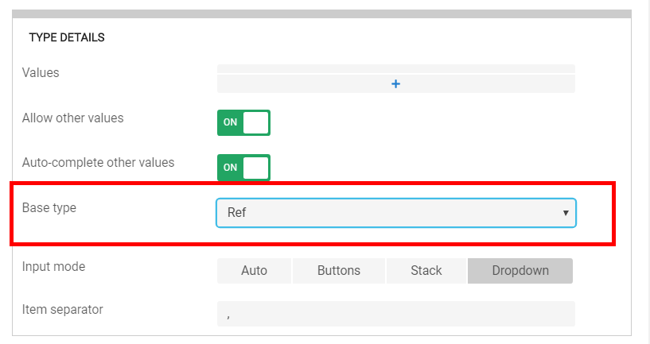Select the Dropdown input mode
The height and width of the screenshot is (344, 650).
(520, 271)
